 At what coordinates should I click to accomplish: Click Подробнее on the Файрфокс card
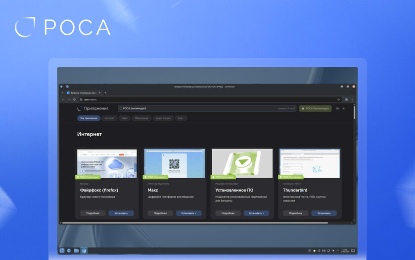pos(92,213)
